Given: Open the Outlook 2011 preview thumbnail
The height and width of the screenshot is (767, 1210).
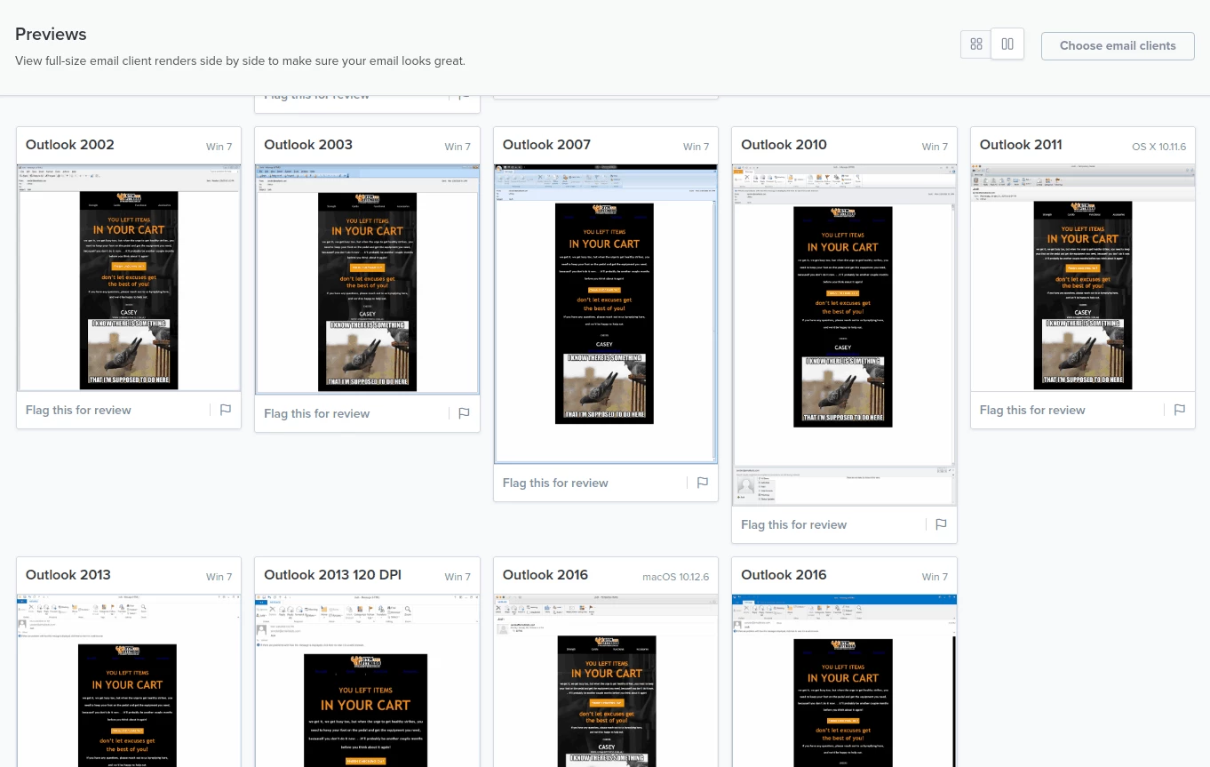Looking at the screenshot, I should 1082,277.
